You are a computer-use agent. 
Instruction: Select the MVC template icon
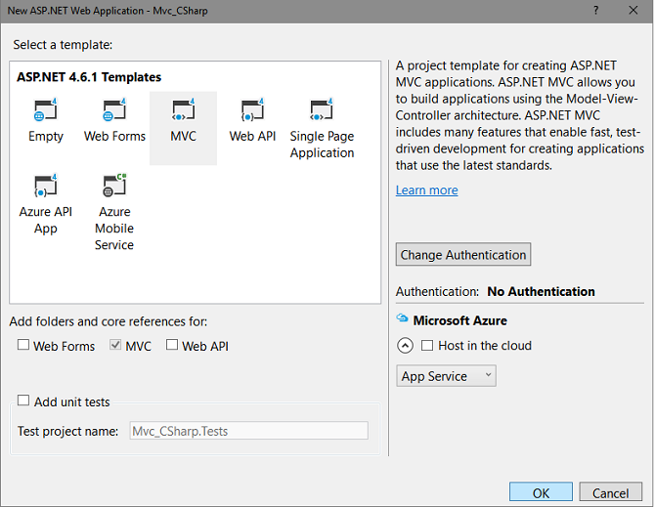point(183,109)
